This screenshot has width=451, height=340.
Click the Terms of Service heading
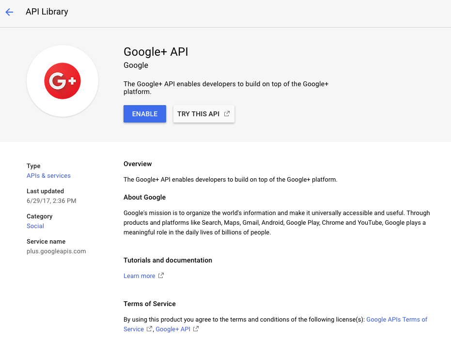tap(150, 304)
